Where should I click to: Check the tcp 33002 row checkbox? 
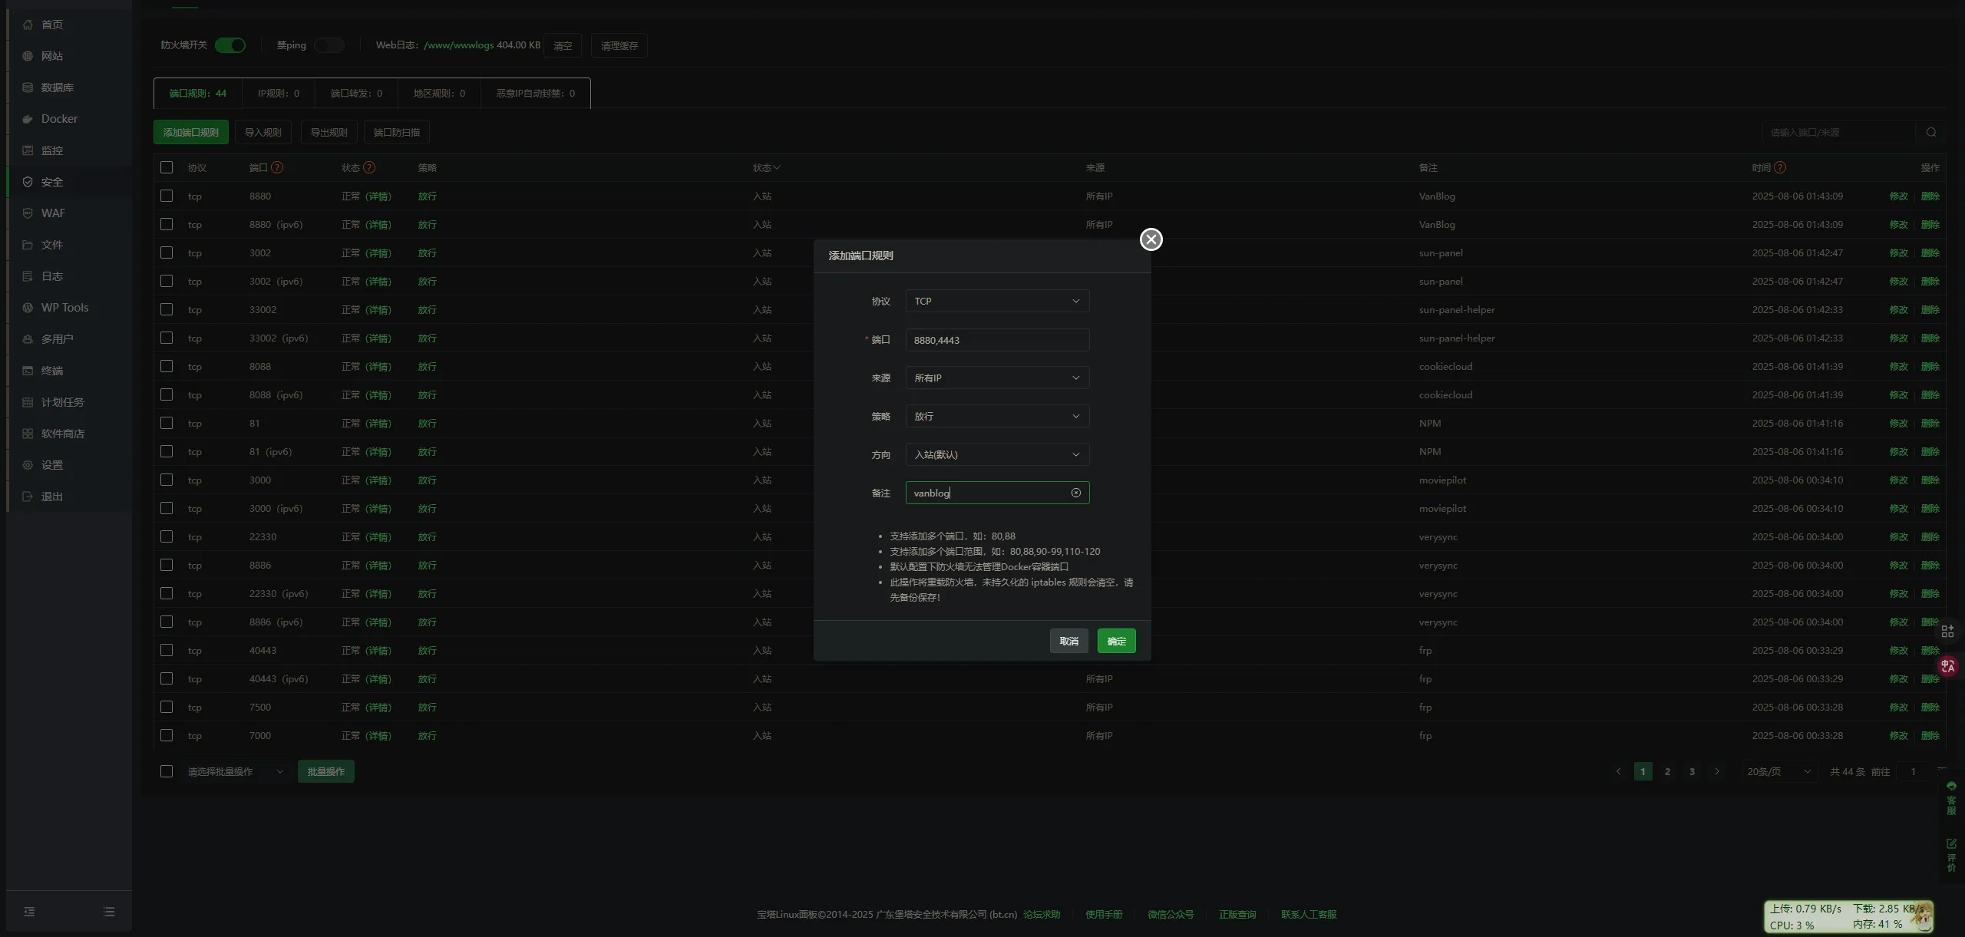point(167,309)
